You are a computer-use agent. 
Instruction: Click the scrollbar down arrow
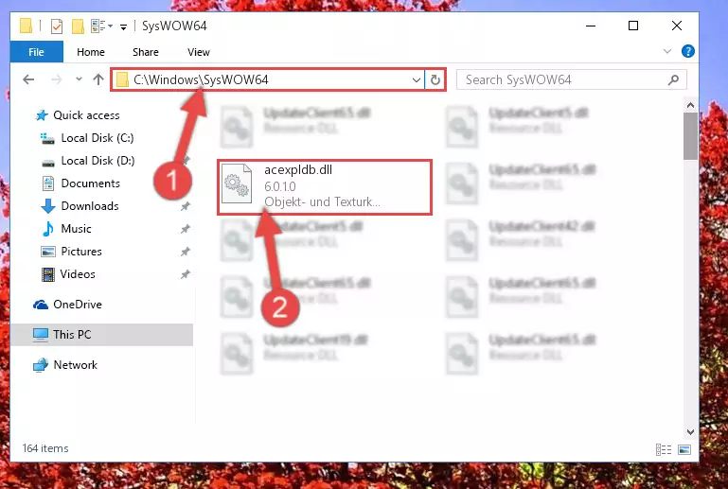point(690,432)
